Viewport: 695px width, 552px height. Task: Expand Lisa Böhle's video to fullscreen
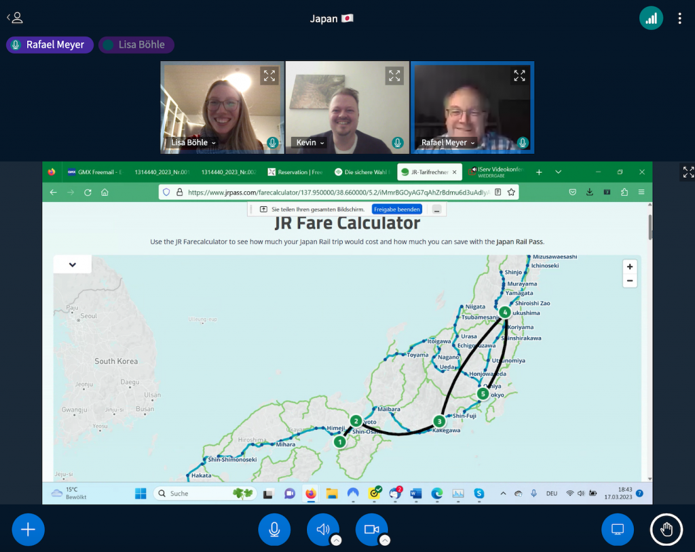tap(269, 76)
